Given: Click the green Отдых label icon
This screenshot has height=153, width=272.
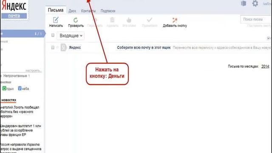Looking at the screenshot, I should click(4, 88).
